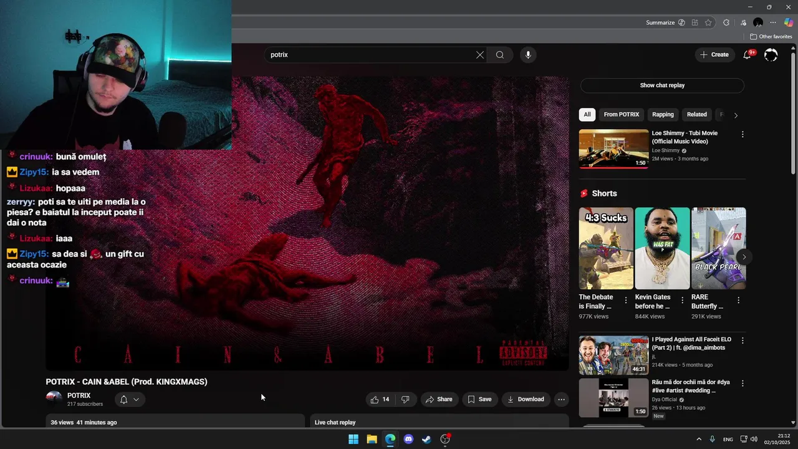Open Copilot sidebar icon in Edge

(787, 22)
